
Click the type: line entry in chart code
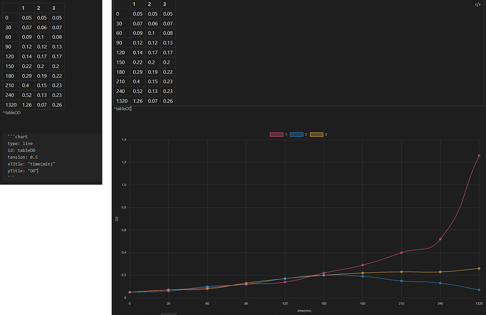click(21, 143)
